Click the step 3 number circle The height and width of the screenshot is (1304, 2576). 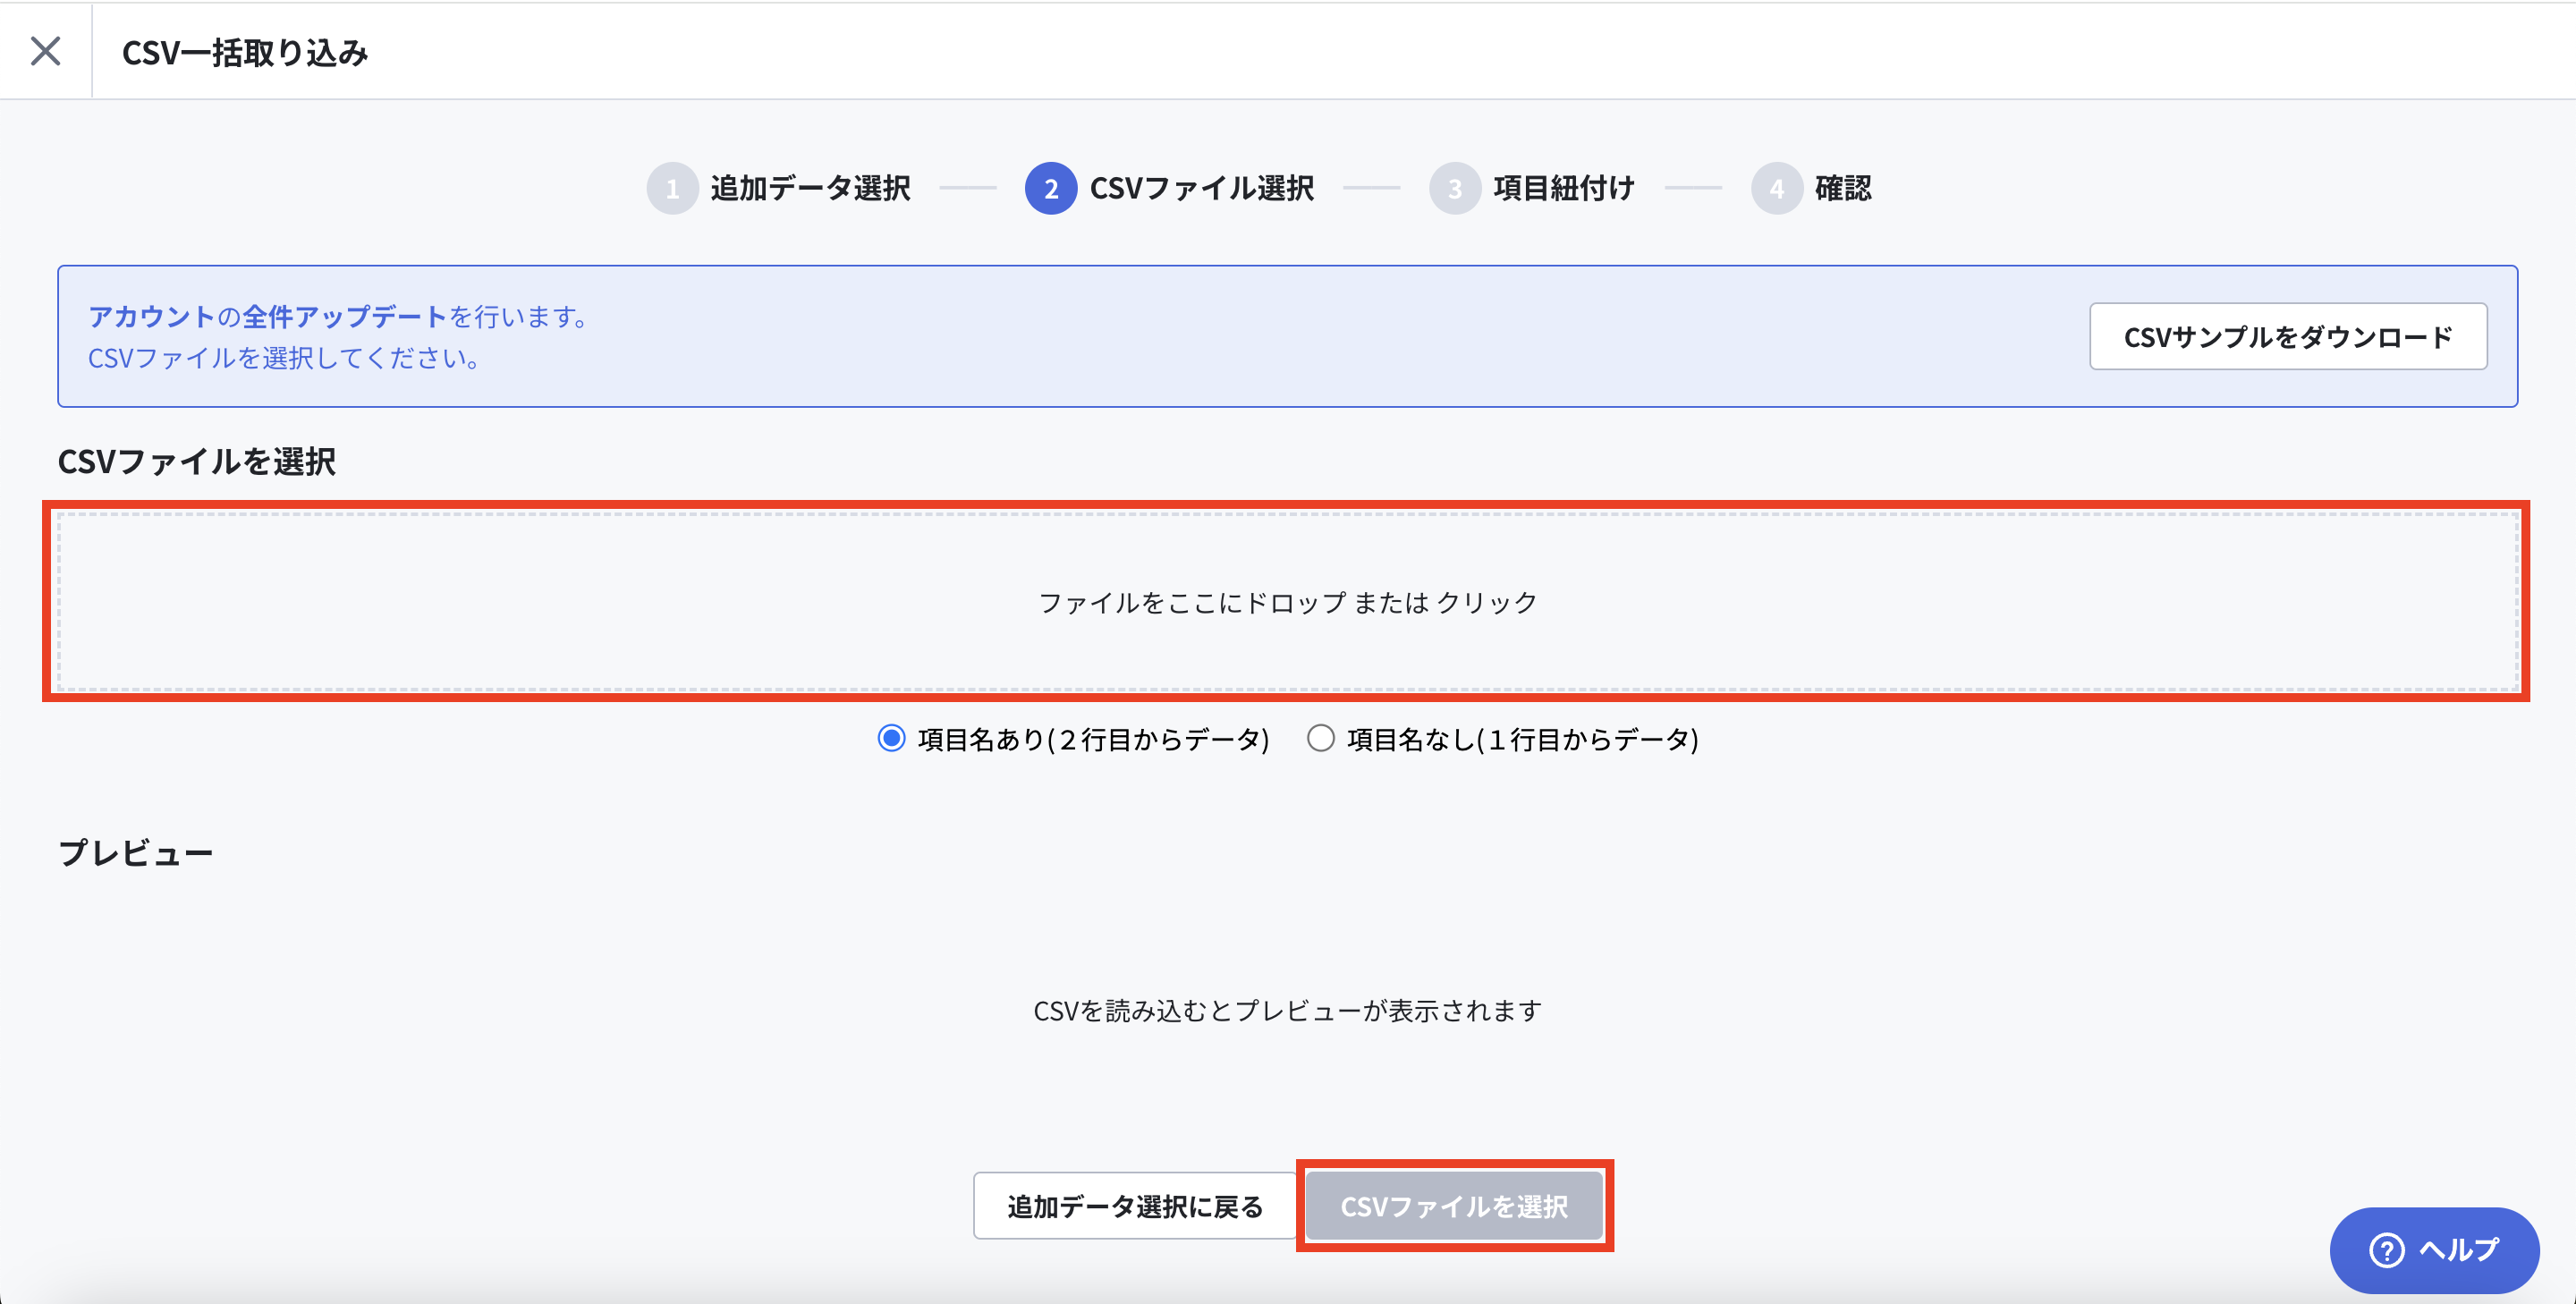click(x=1455, y=188)
